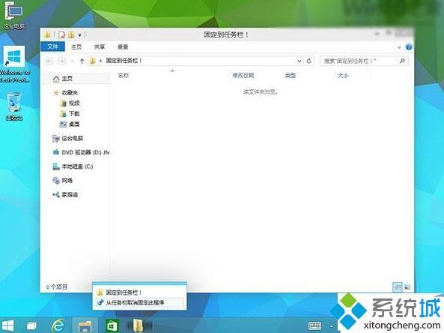
Task: Select 本地磁盘 (C:) in the navigation pane
Action: [x=77, y=166]
